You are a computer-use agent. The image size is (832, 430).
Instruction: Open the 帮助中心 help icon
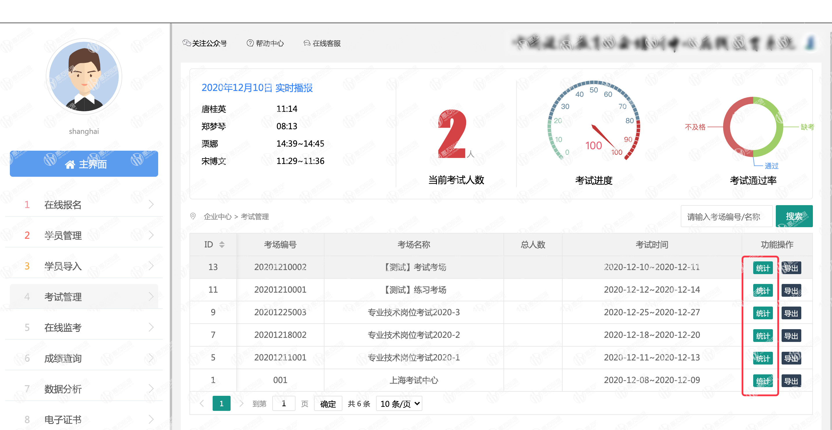[x=250, y=43]
